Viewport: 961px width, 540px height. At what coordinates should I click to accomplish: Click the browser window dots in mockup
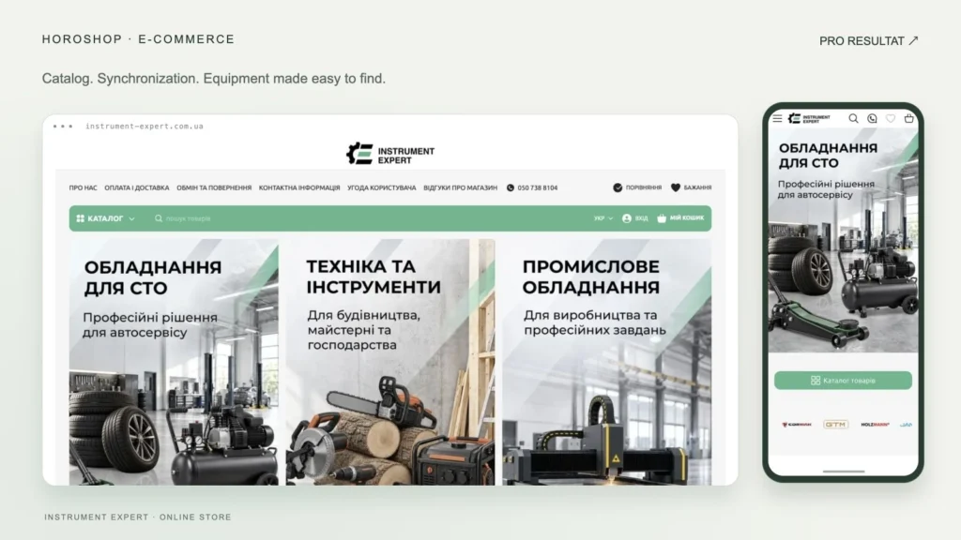63,127
